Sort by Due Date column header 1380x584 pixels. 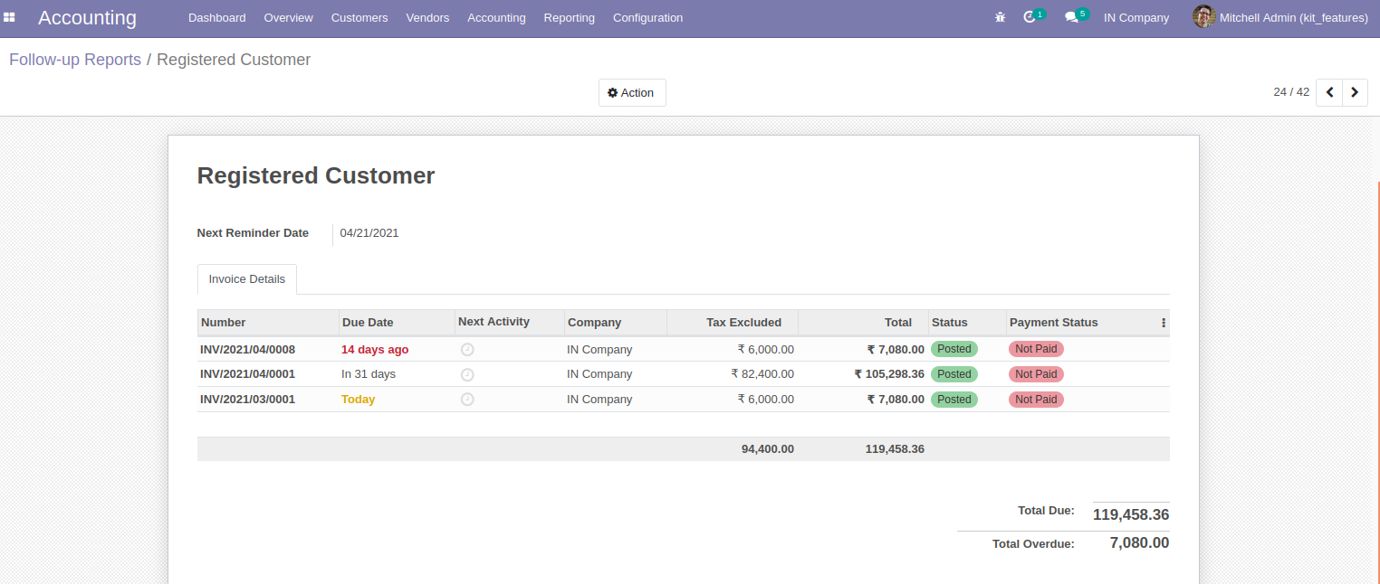[x=368, y=323]
